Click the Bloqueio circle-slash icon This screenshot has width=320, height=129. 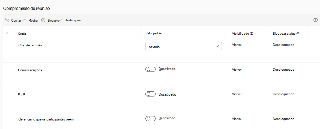(x=43, y=20)
